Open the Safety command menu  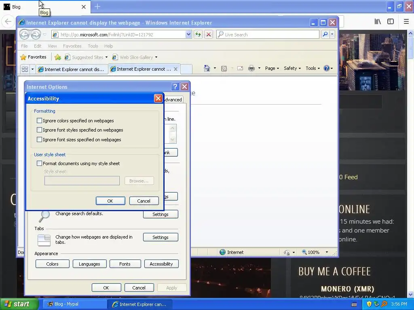coord(292,68)
